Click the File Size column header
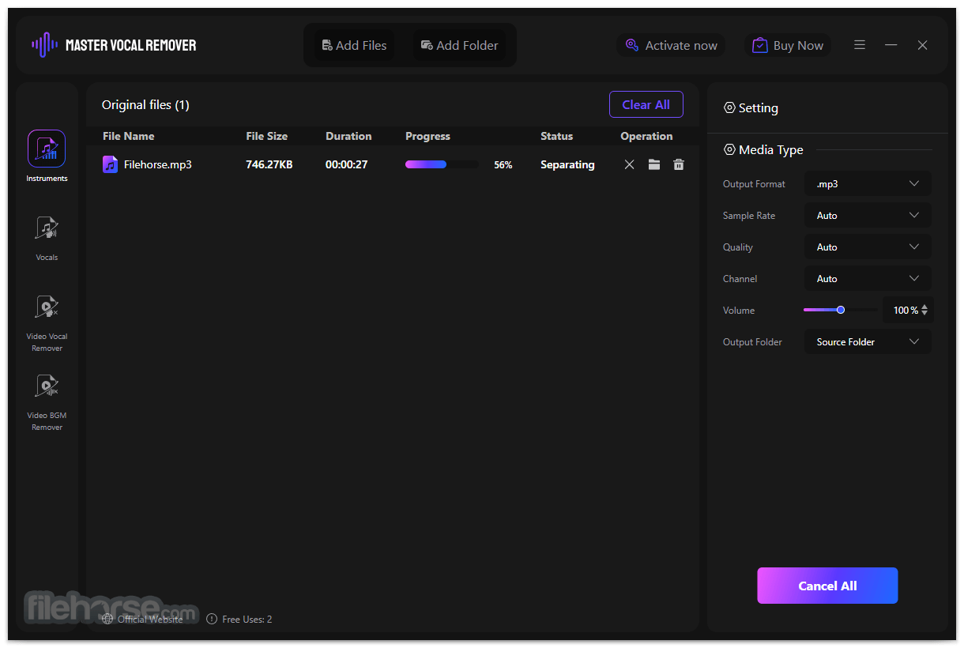Image resolution: width=964 pixels, height=648 pixels. [x=267, y=136]
